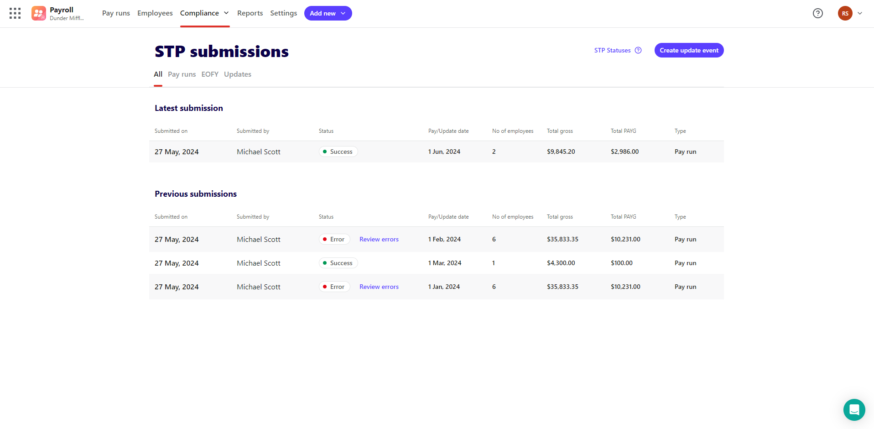Open the Add new dropdown button
The height and width of the screenshot is (429, 874).
click(328, 13)
